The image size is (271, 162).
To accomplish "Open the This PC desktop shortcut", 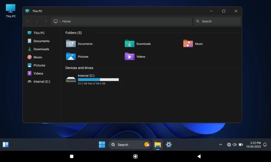I will pyautogui.click(x=11, y=11).
